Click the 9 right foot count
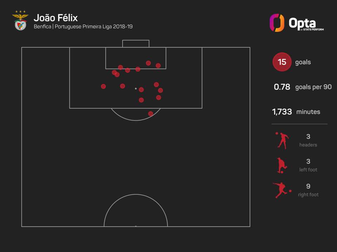 click(308, 187)
